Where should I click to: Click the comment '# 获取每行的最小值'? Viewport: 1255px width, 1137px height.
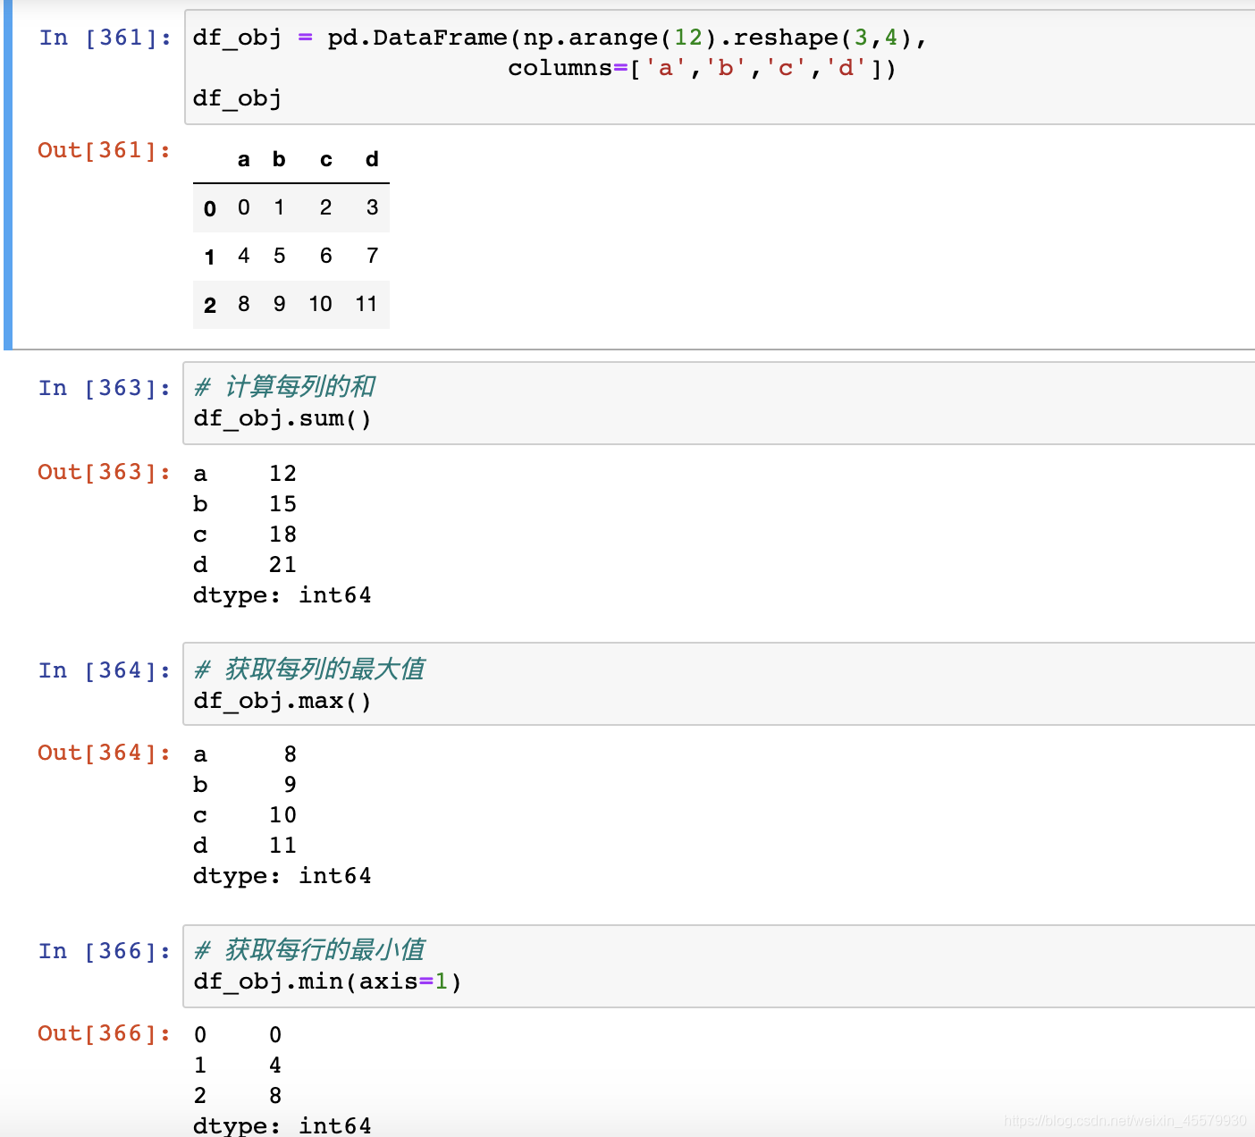(x=309, y=950)
